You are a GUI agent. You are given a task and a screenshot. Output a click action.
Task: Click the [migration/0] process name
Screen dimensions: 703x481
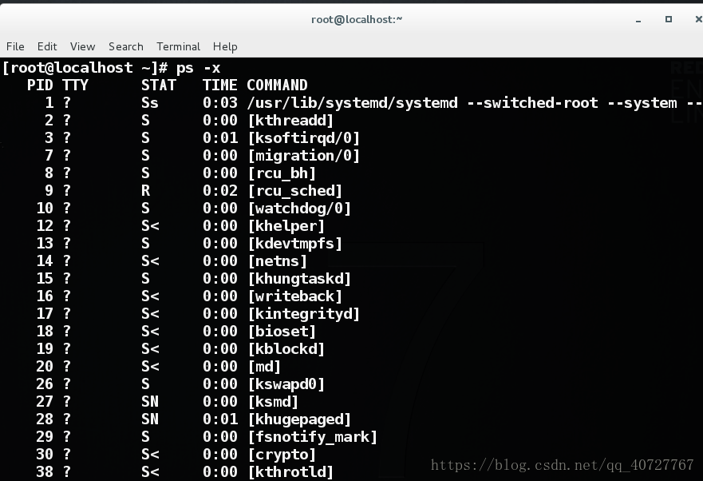[x=304, y=155]
